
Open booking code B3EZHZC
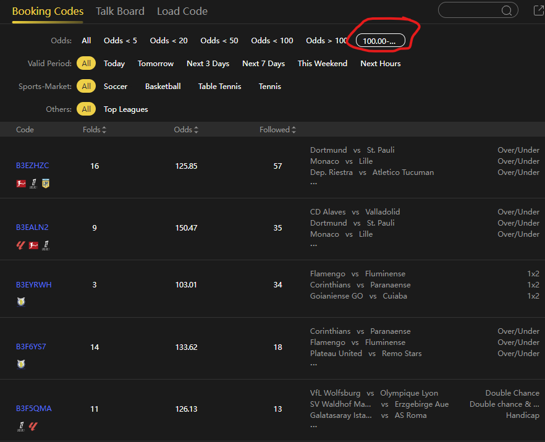click(33, 166)
